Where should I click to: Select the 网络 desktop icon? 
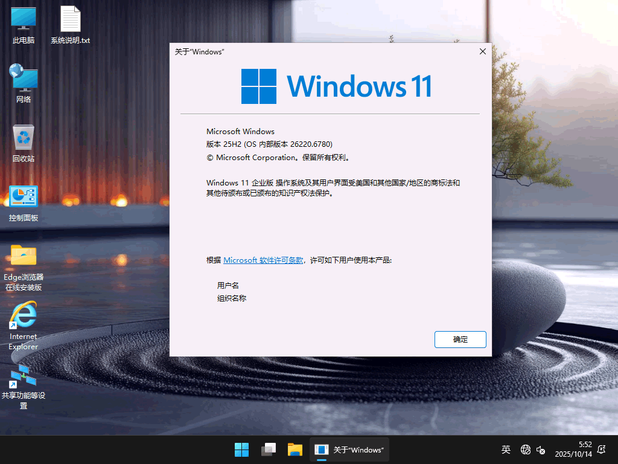(24, 84)
